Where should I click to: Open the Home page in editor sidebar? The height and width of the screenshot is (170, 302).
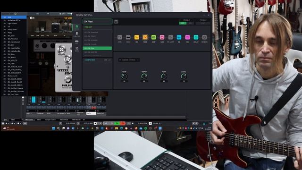pos(77,27)
